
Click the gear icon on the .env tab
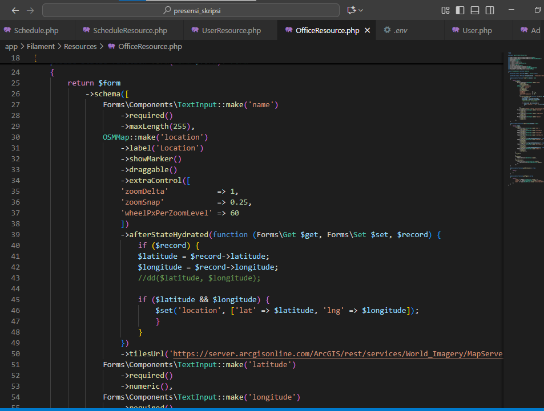click(x=387, y=30)
